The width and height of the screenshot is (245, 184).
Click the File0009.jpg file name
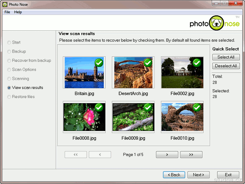pyautogui.click(x=133, y=138)
